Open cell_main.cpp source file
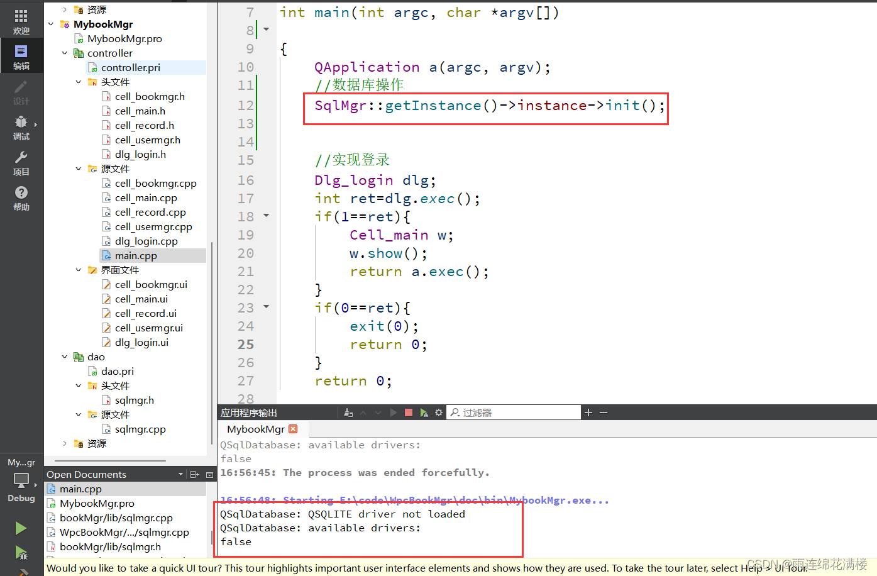 pyautogui.click(x=146, y=197)
